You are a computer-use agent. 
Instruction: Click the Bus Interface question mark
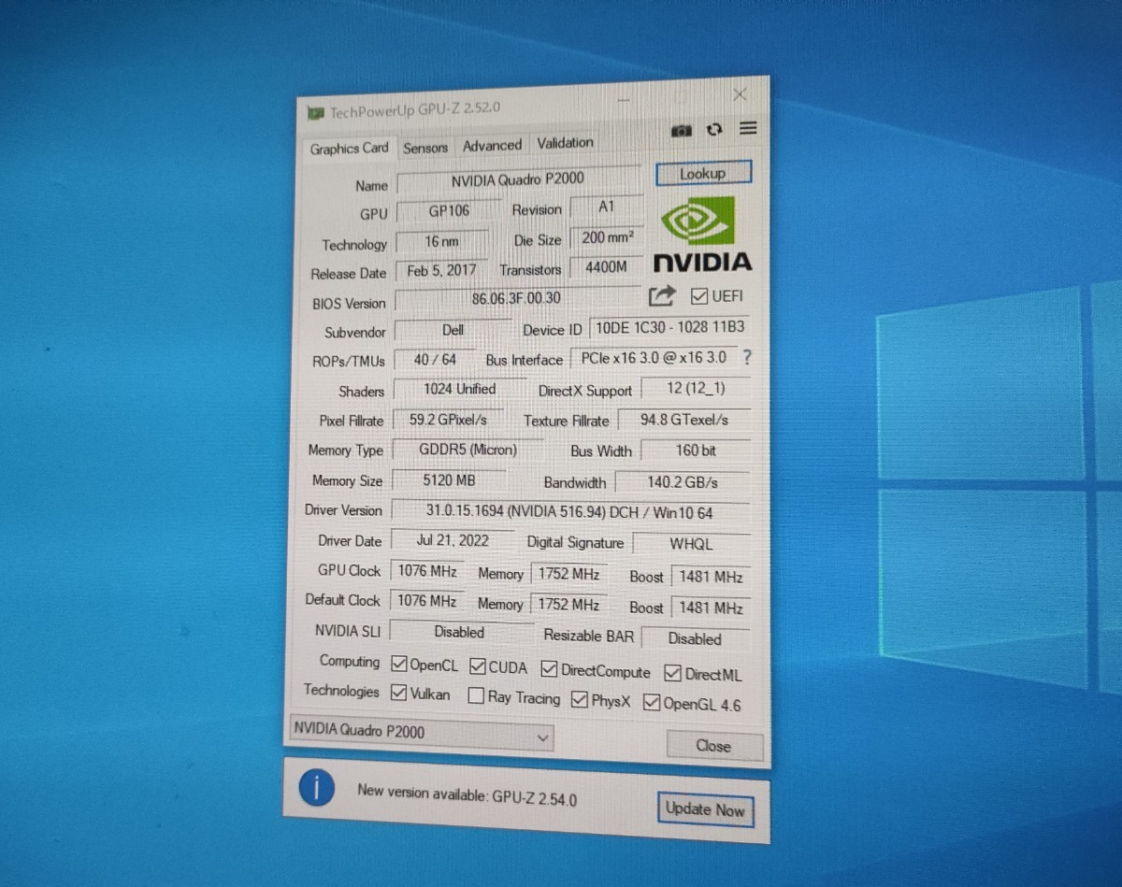pos(746,358)
